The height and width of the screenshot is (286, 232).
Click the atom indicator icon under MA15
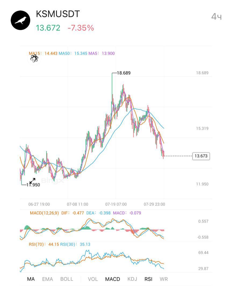34,58
